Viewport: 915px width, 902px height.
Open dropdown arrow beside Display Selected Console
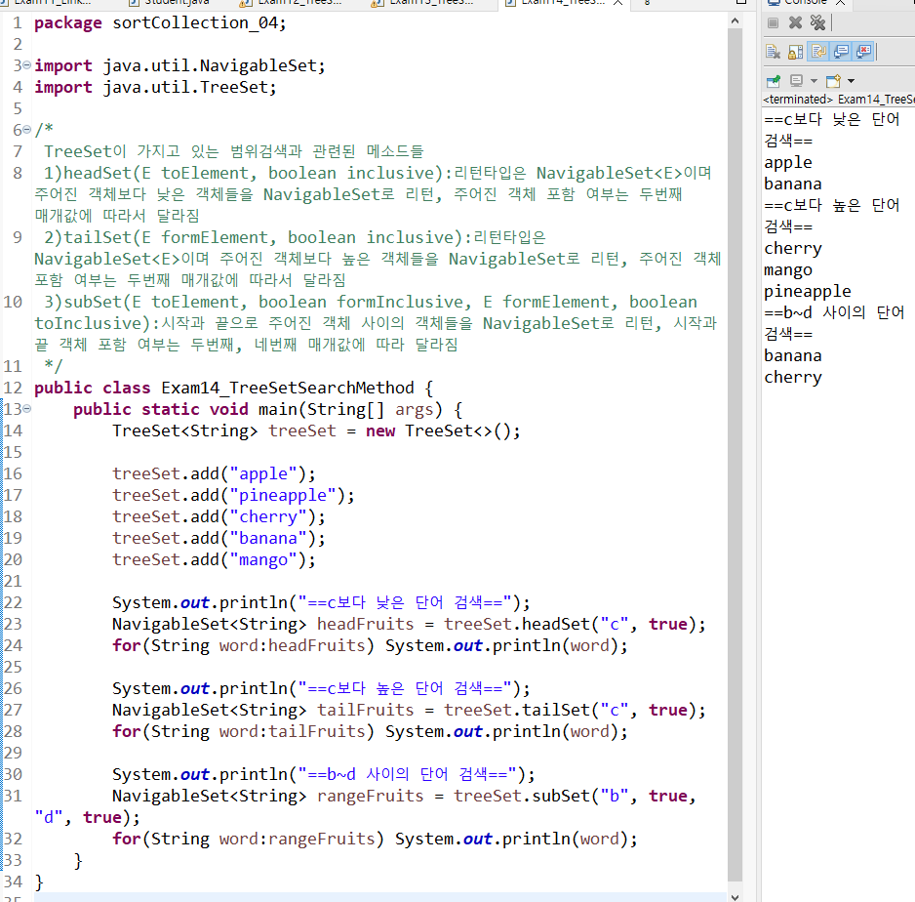point(814,81)
